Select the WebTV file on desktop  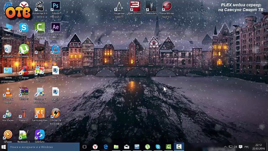(56, 72)
